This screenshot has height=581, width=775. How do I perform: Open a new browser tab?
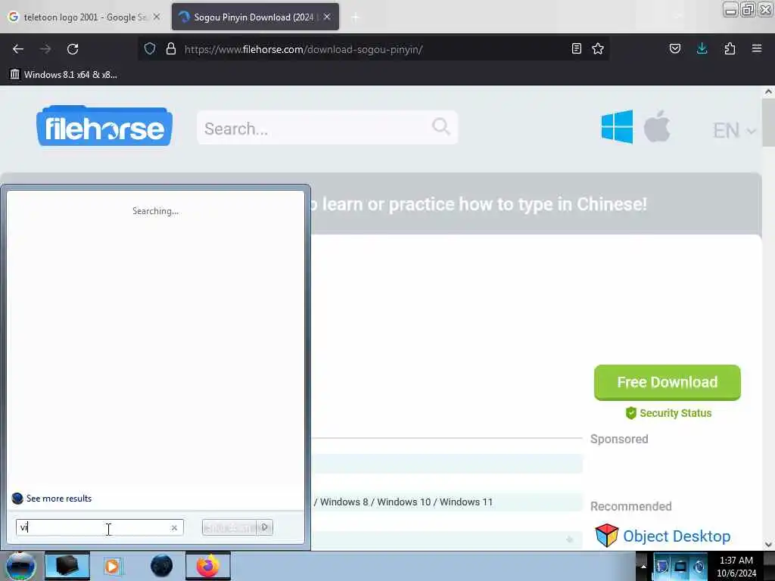355,17
